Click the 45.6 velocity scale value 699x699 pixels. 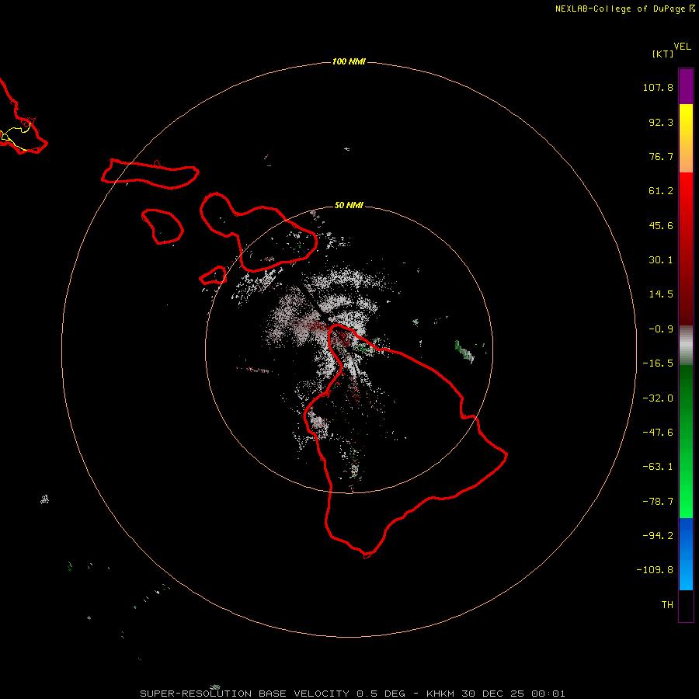[661, 225]
